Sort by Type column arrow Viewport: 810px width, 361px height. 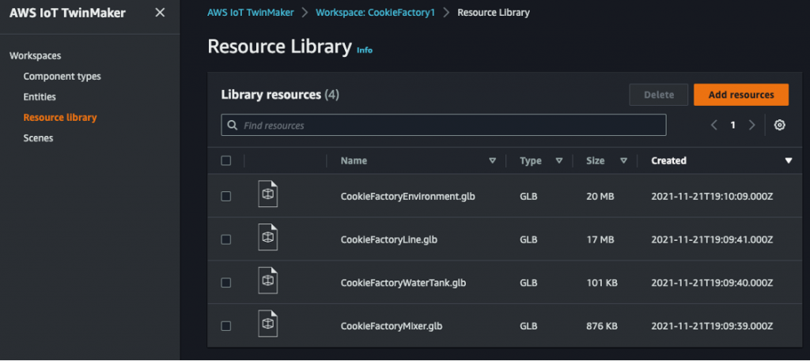tap(558, 161)
